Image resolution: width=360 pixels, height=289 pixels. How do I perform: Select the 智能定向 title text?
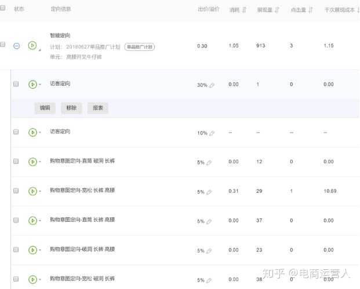tap(60, 35)
